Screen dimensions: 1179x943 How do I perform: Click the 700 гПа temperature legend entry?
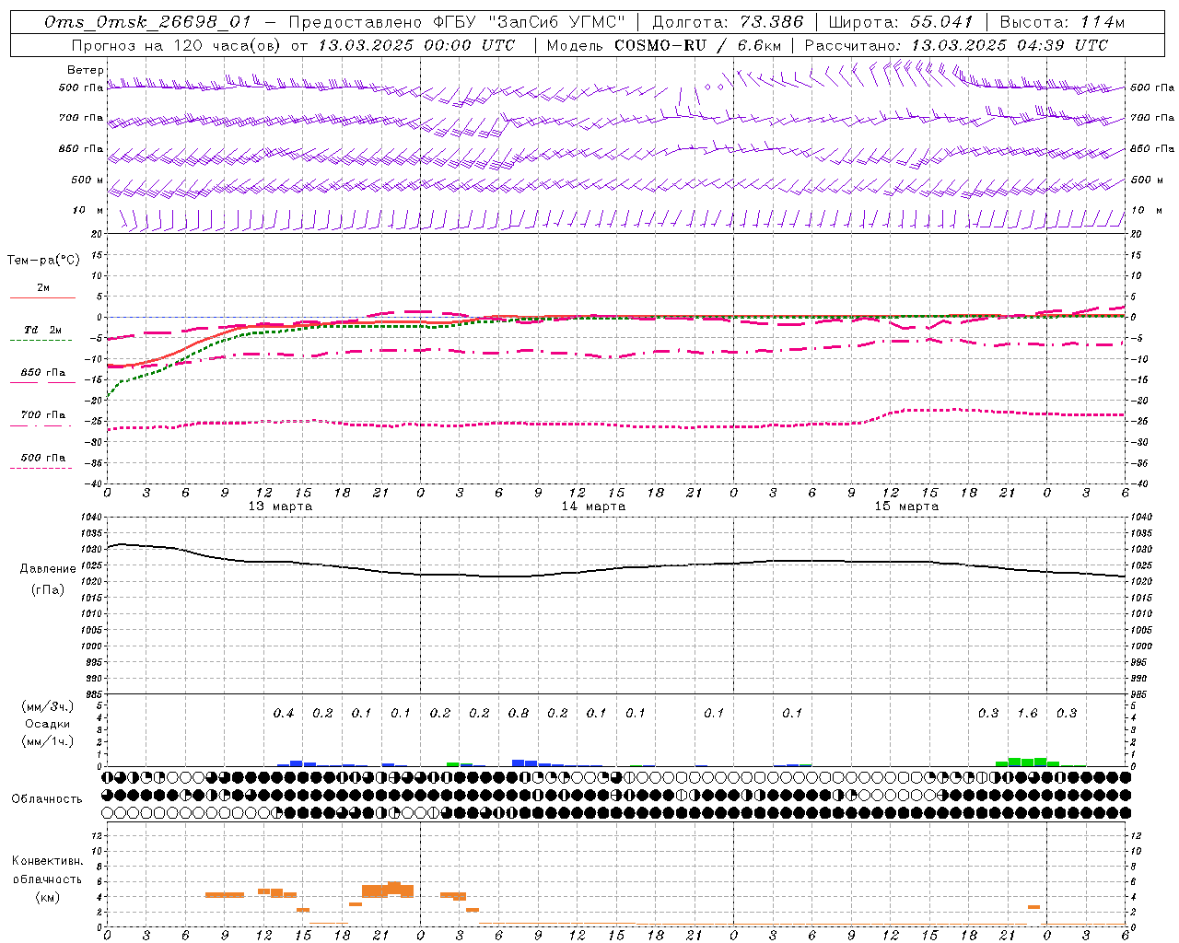(42, 415)
